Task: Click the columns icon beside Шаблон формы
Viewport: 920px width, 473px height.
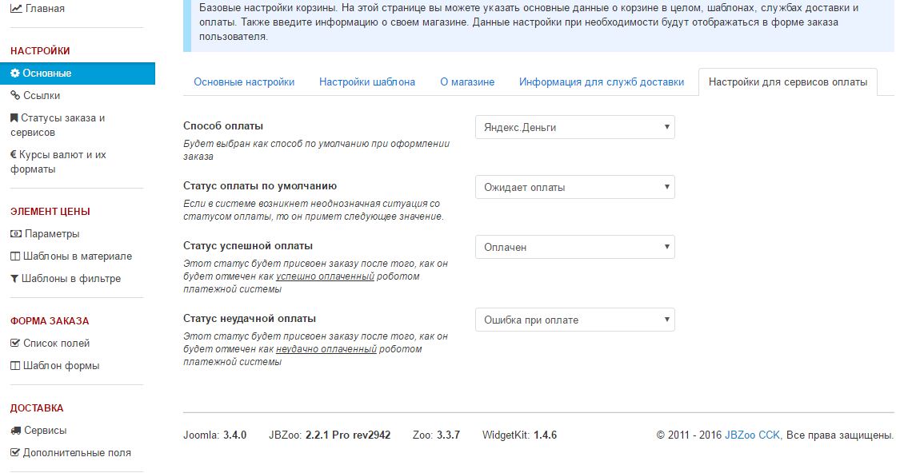Action: point(15,366)
